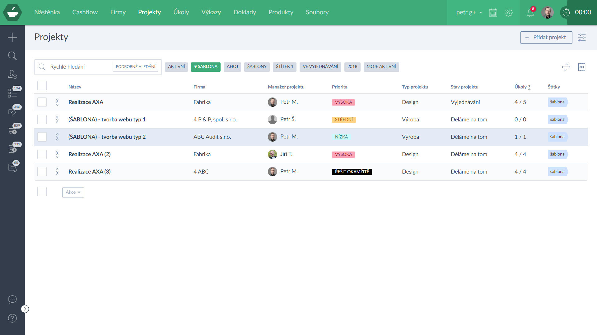The image size is (597, 335).
Task: Tick the Realizace AXA (3) checkbox
Action: (x=42, y=172)
